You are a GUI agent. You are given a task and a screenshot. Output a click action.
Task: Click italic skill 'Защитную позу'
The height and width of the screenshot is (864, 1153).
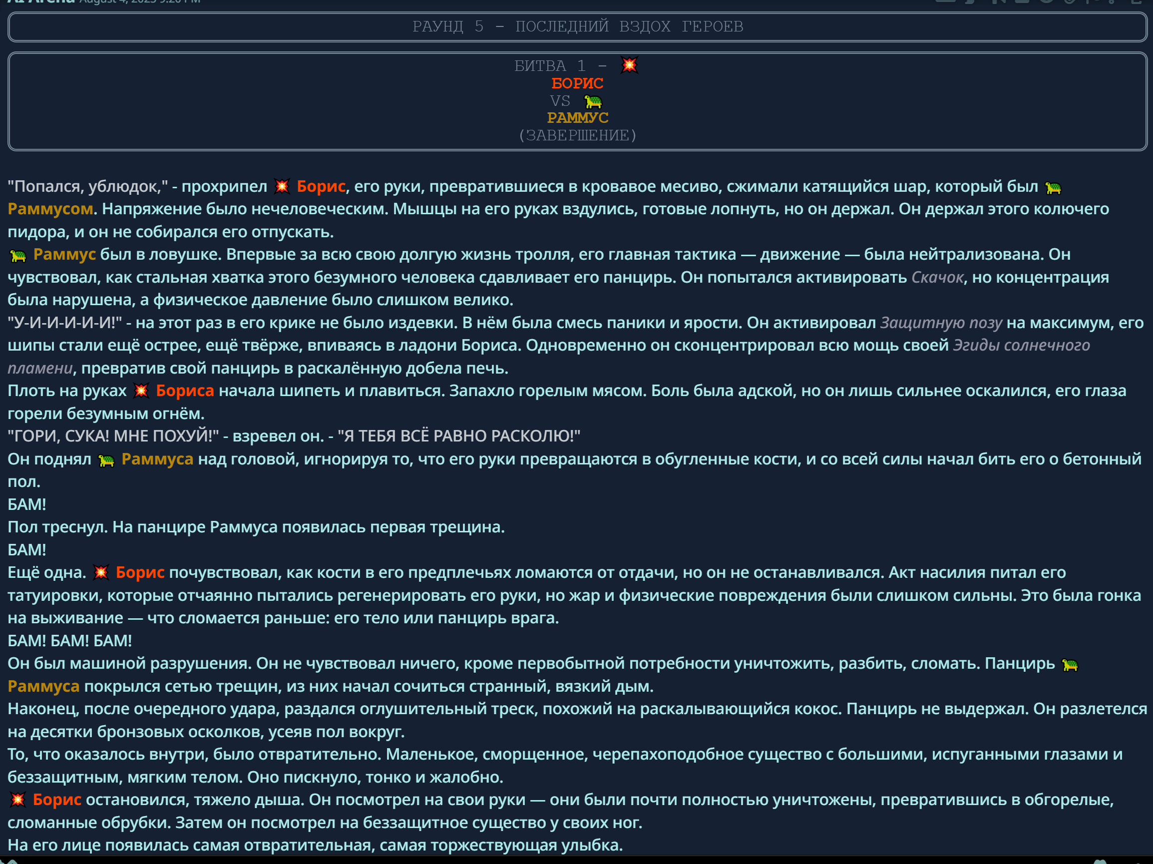941,323
